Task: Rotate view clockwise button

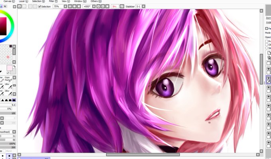Action: click(x=103, y=6)
